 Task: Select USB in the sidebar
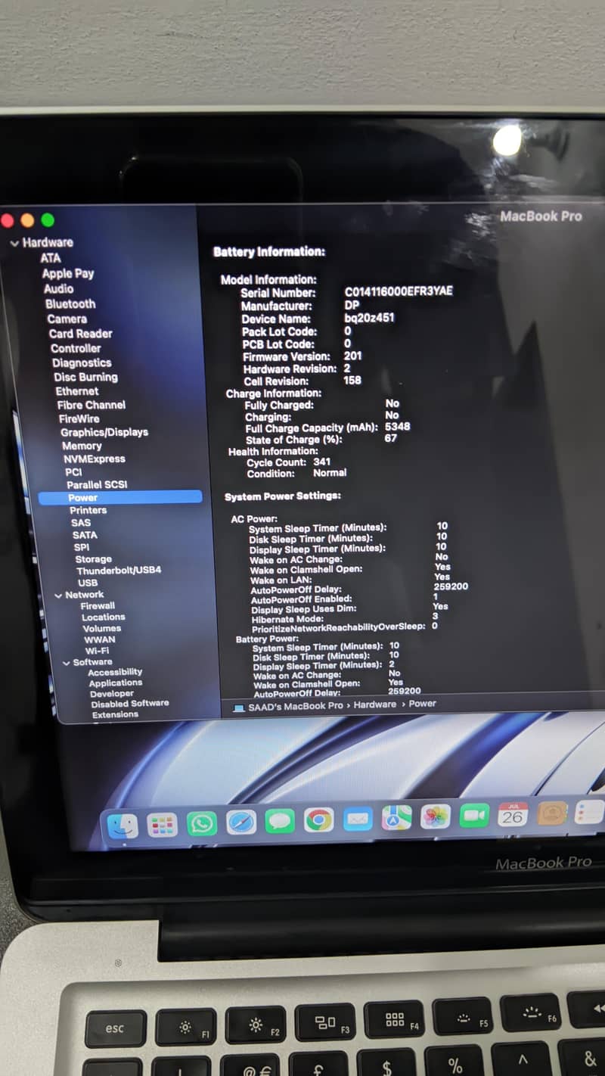(x=88, y=582)
